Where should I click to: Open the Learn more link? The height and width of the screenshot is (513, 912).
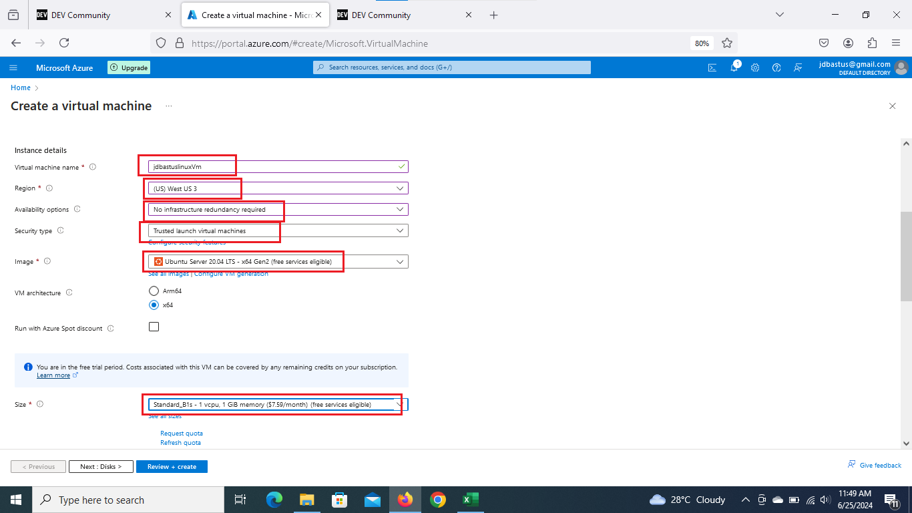pyautogui.click(x=57, y=375)
